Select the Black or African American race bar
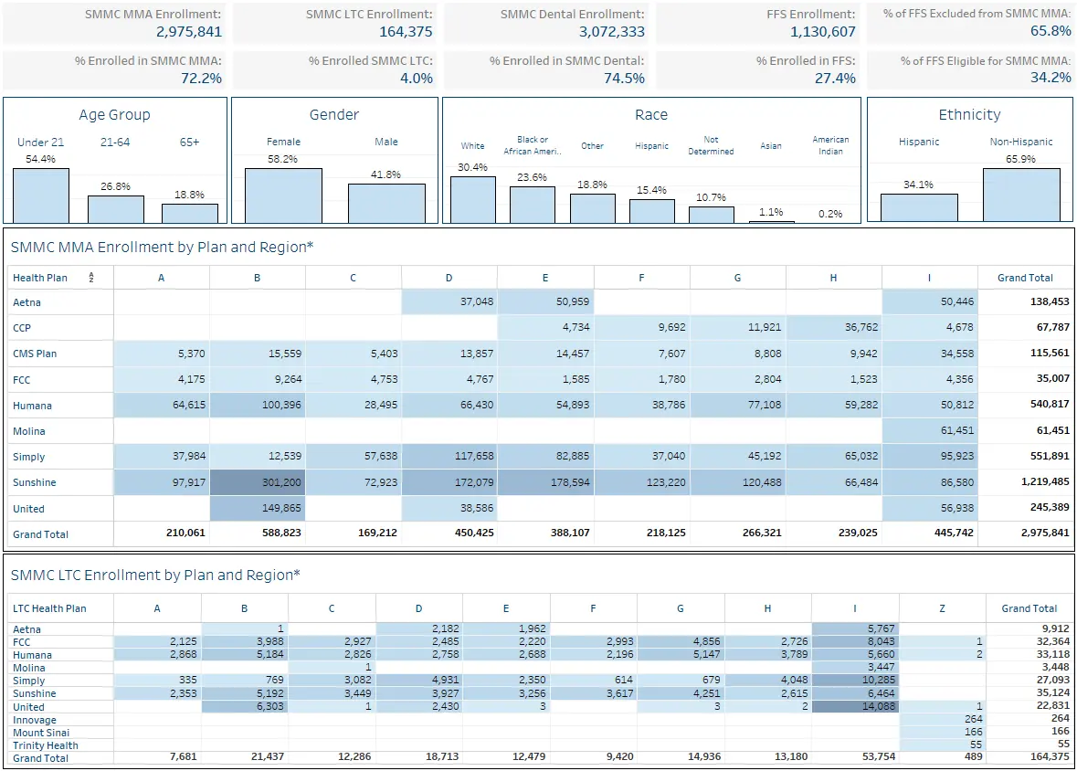Image resolution: width=1077 pixels, height=771 pixels. coord(533,205)
